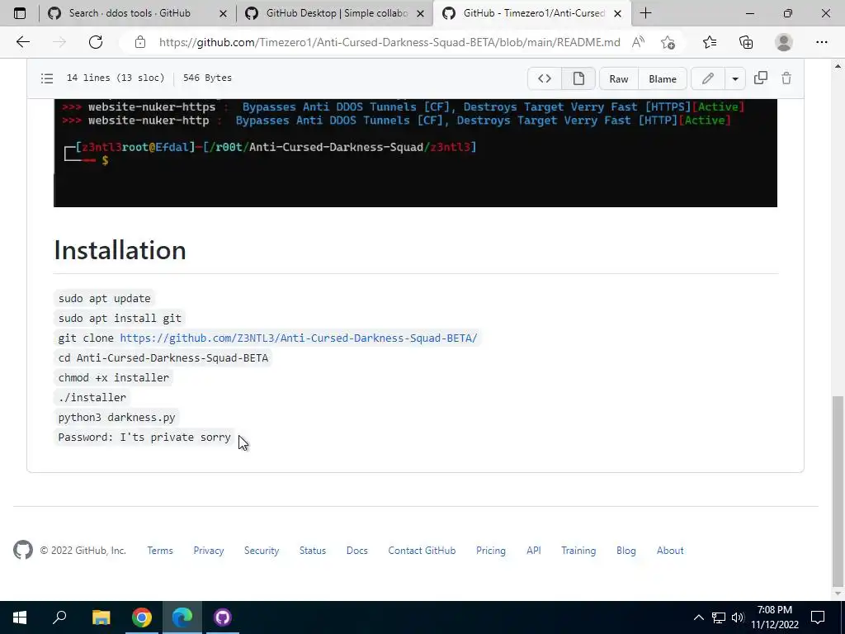Display the source blob view
Viewport: 845px width, 634px height.
coord(545,78)
